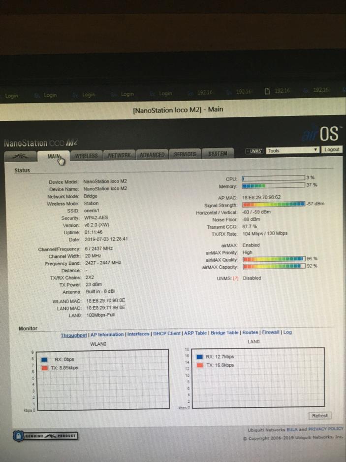Image resolution: width=346 pixels, height=462 pixels.
Task: Click the airOS logo
Action: pyautogui.click(x=321, y=134)
